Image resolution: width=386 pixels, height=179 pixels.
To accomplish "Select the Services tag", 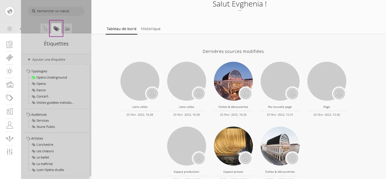I will tap(43, 120).
